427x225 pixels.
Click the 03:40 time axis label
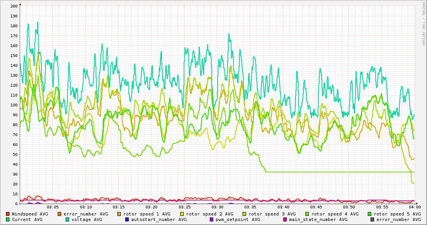pyautogui.click(x=283, y=208)
